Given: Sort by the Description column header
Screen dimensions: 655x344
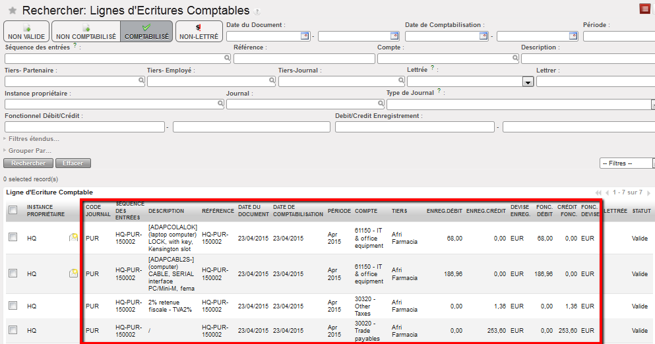Looking at the screenshot, I should tap(166, 212).
